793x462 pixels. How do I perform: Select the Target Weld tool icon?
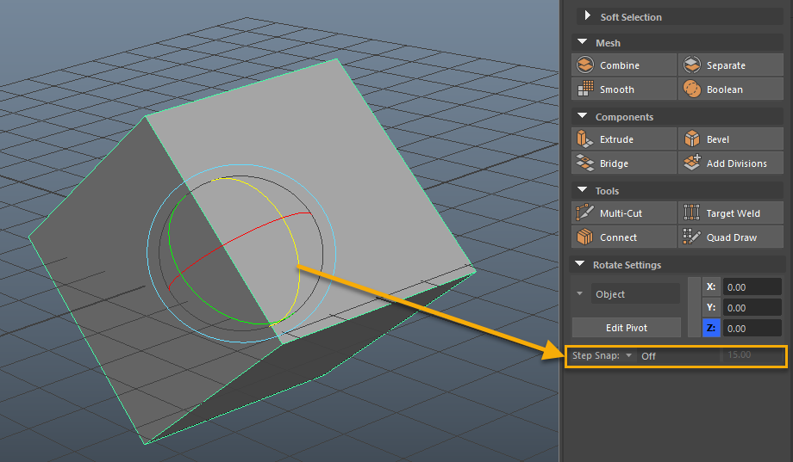pyautogui.click(x=692, y=213)
